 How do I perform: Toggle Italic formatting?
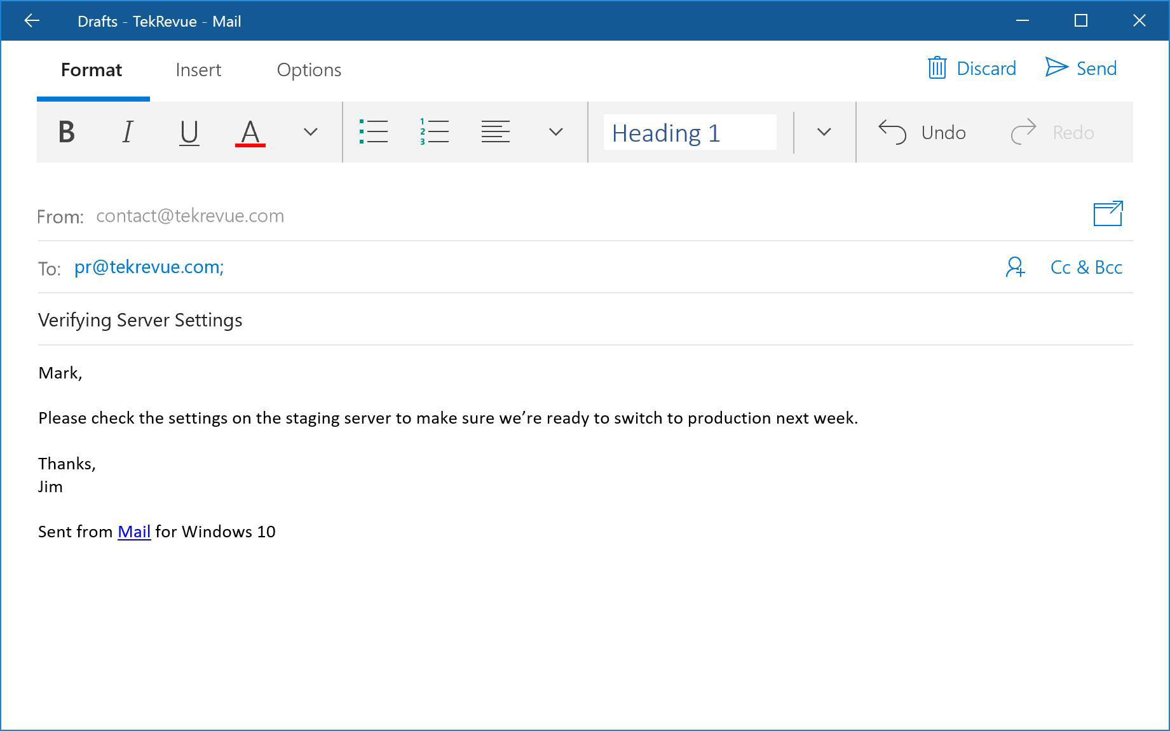pos(128,132)
